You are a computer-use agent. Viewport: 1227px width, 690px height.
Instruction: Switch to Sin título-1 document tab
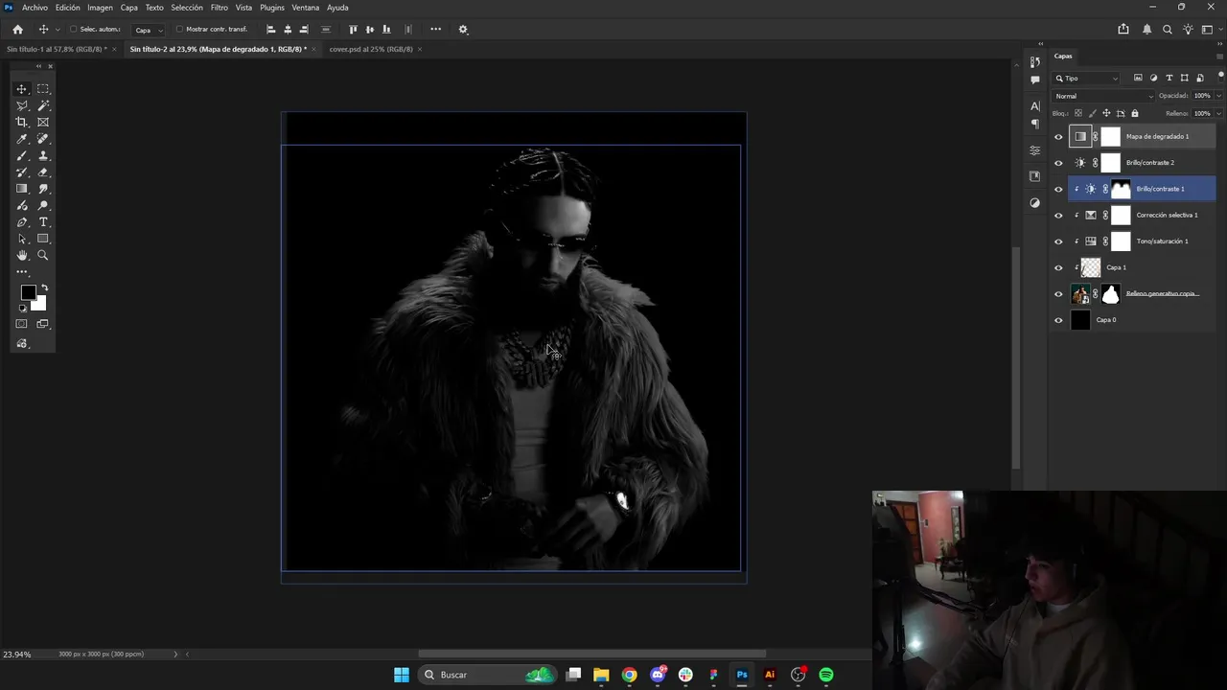tap(57, 49)
